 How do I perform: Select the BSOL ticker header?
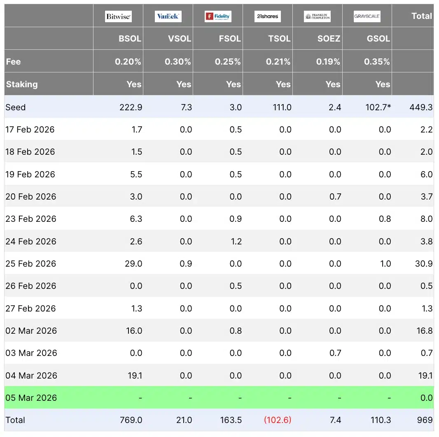tap(130, 39)
